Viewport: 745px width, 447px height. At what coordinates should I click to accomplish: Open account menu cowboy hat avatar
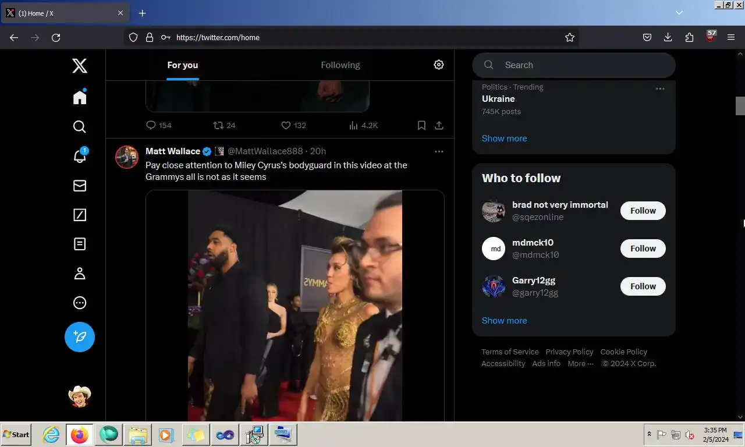click(x=80, y=396)
